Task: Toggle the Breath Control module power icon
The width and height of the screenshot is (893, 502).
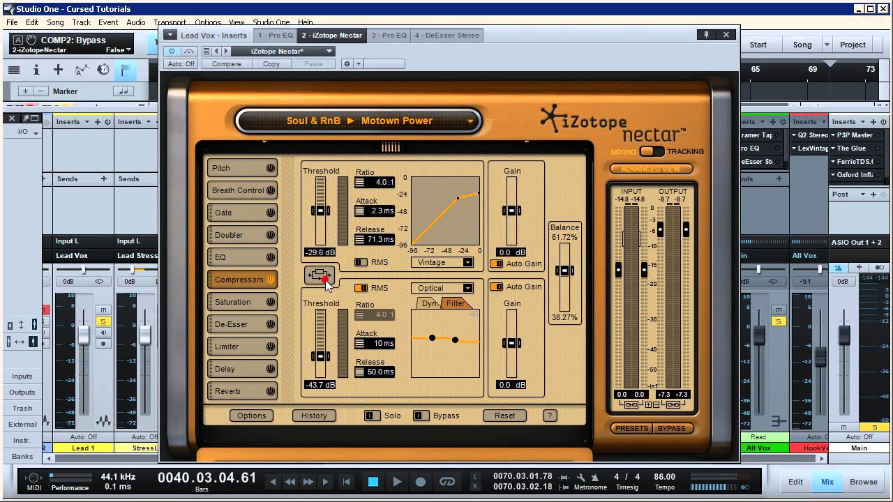Action: point(271,190)
